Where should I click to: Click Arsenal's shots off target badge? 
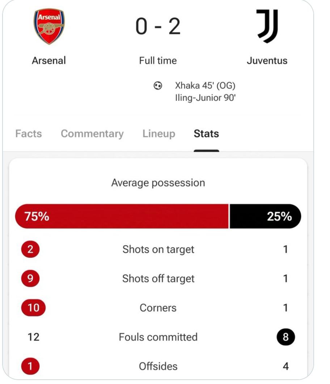point(30,279)
